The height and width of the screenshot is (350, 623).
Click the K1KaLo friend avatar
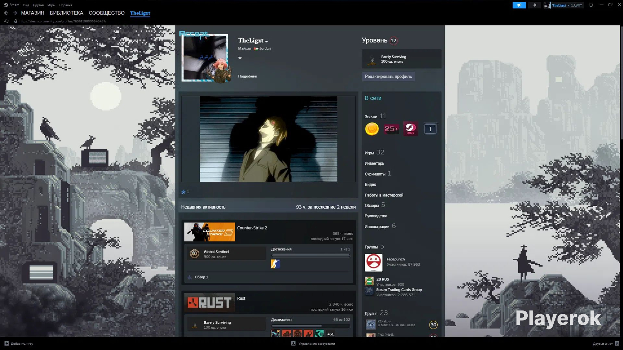click(x=371, y=324)
